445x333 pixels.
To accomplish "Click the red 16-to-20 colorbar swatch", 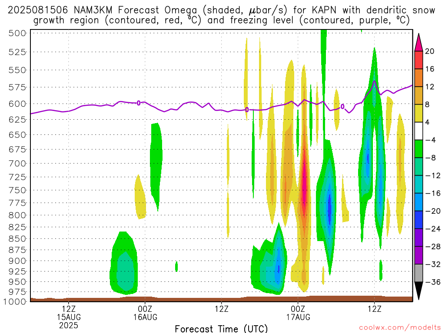I will coord(418,60).
